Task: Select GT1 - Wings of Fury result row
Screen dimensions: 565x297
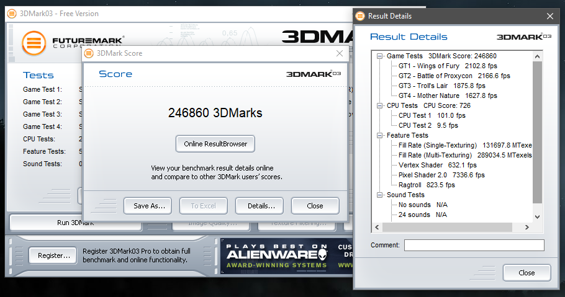Action: click(x=448, y=66)
